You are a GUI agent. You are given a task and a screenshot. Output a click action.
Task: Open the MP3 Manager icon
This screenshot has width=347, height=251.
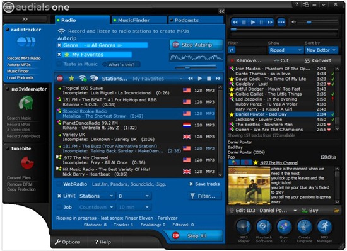pos(324,226)
